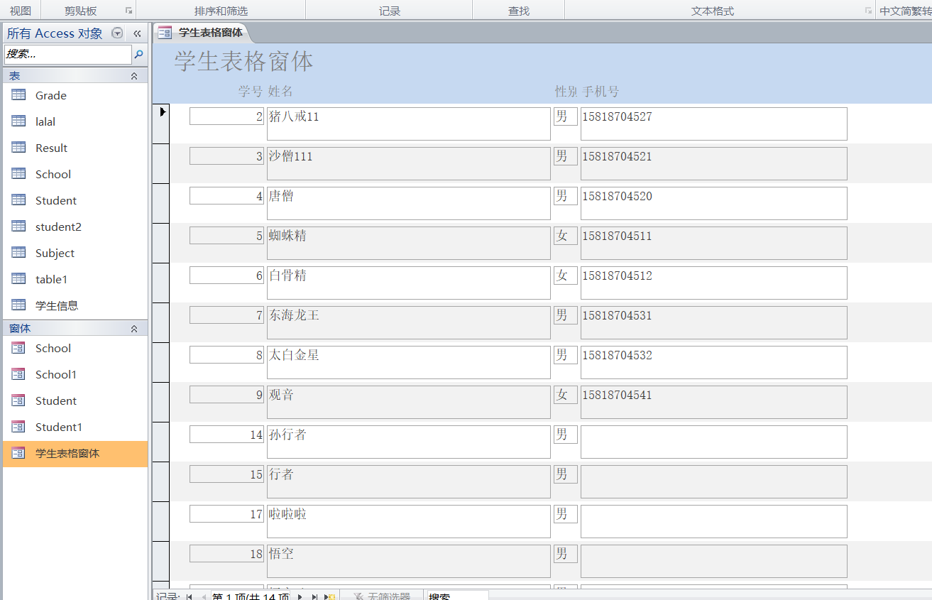
Task: Open the All Access Objects dropdown menu
Action: tap(118, 33)
